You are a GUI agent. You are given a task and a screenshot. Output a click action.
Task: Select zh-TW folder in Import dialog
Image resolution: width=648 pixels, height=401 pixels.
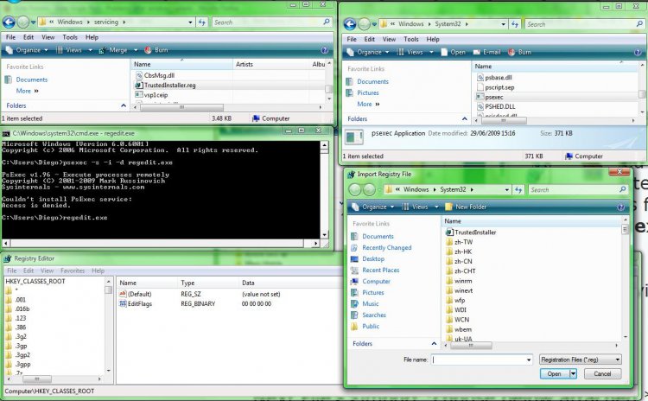[459, 242]
